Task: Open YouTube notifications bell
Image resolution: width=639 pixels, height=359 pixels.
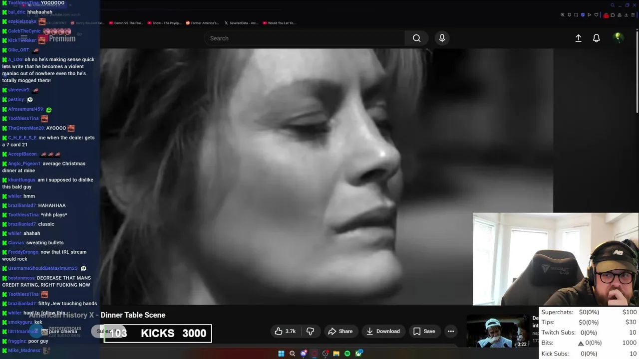Action: (596, 38)
